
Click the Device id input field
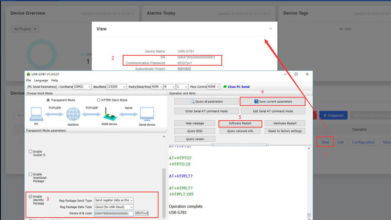pos(114,213)
